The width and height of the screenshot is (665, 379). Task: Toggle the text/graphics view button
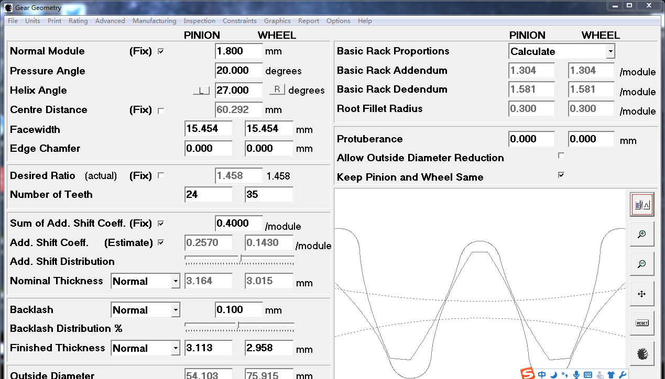coord(641,204)
